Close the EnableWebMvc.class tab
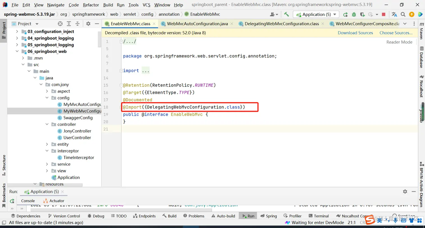 coord(154,24)
